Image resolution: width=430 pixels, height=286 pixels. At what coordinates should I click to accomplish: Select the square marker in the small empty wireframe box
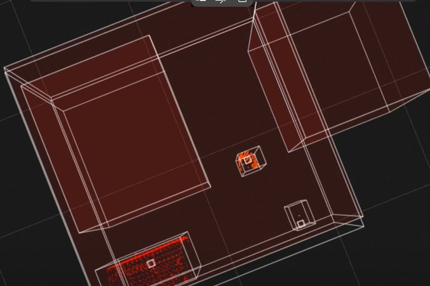click(x=301, y=224)
